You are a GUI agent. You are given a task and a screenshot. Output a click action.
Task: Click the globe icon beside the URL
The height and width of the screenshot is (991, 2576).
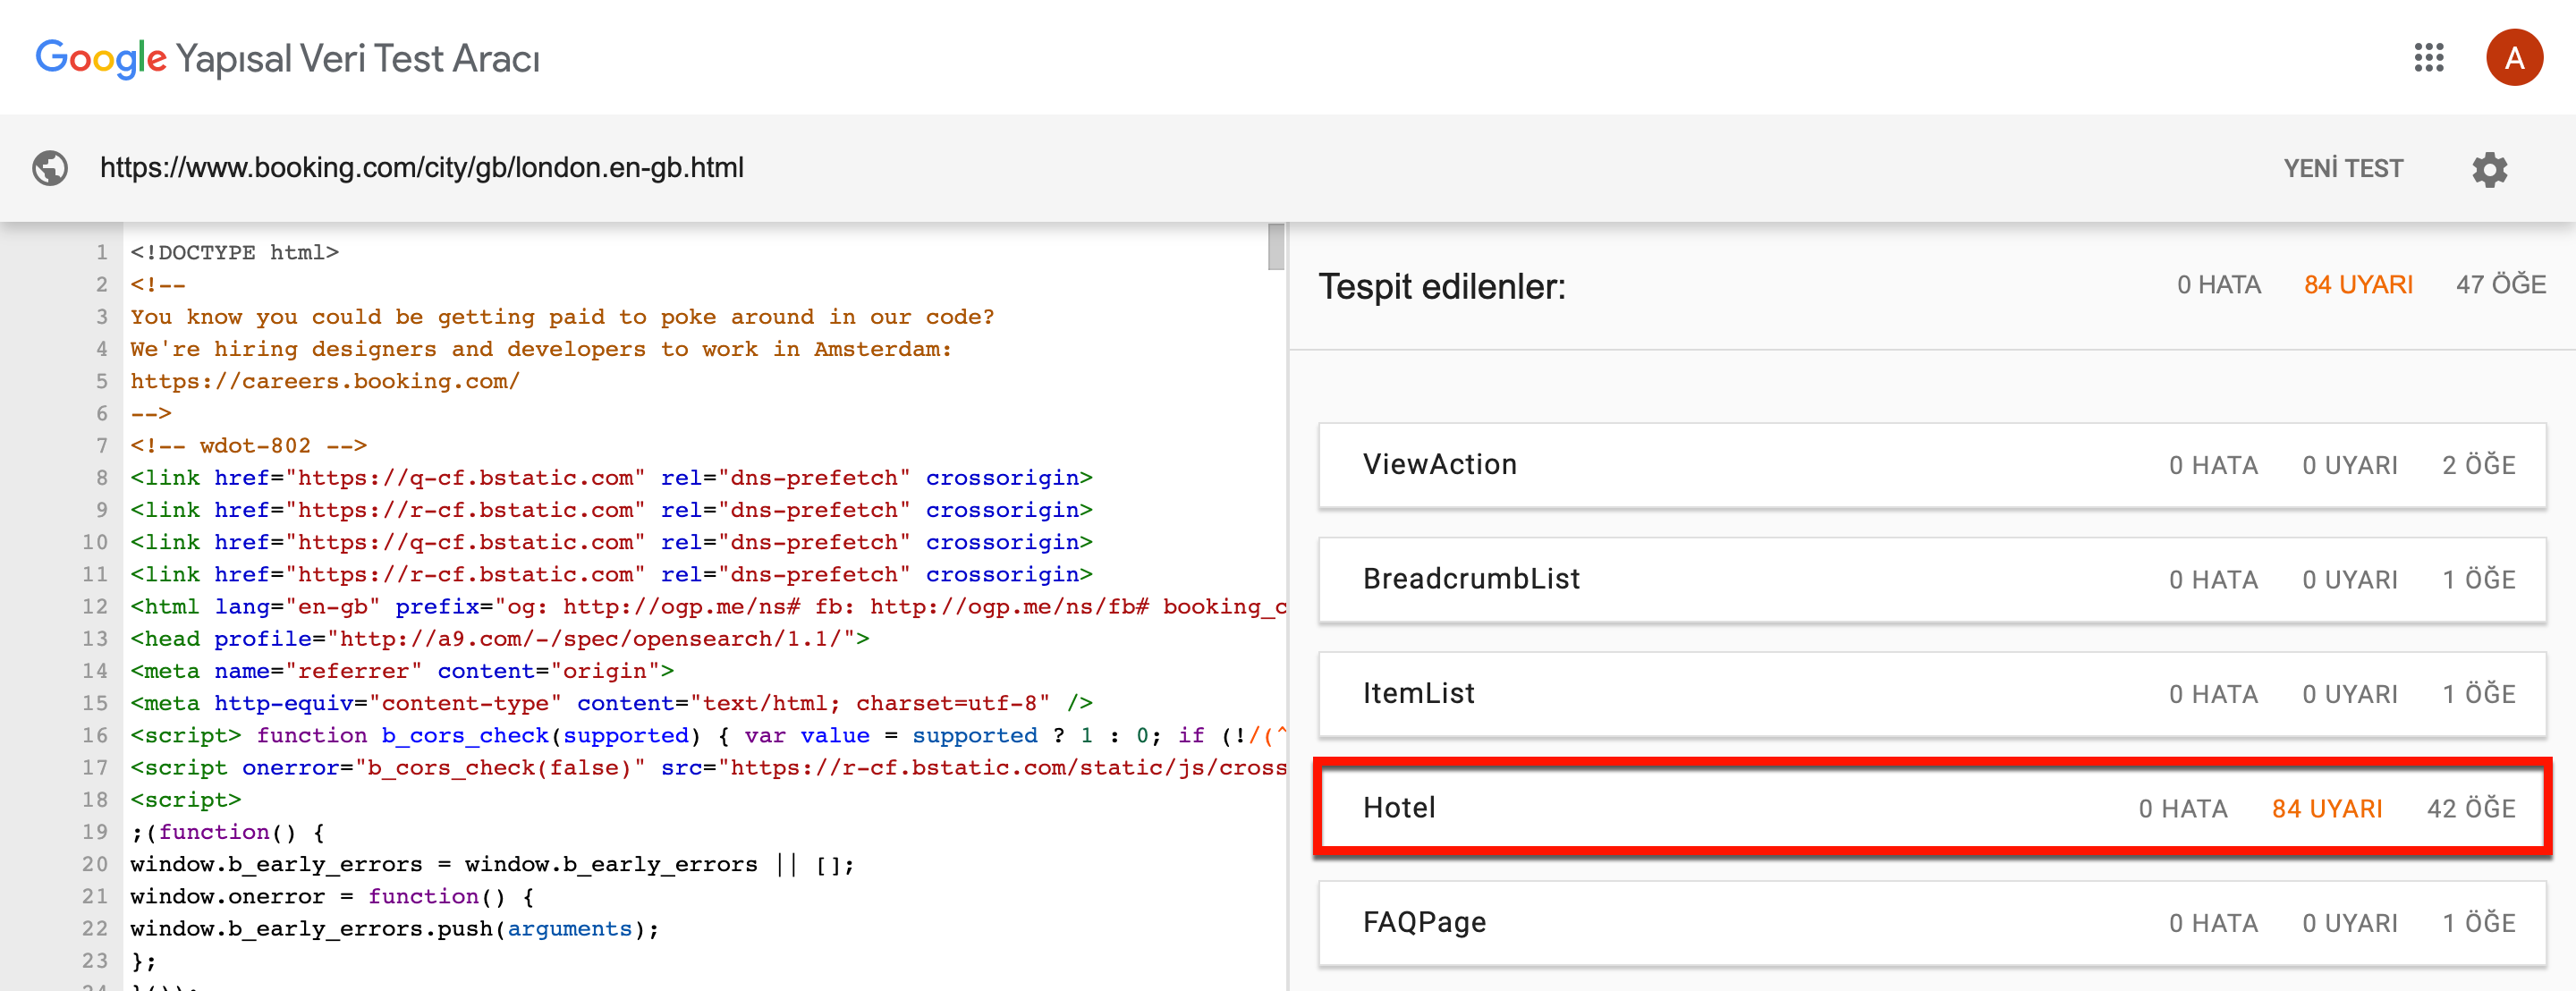point(50,168)
